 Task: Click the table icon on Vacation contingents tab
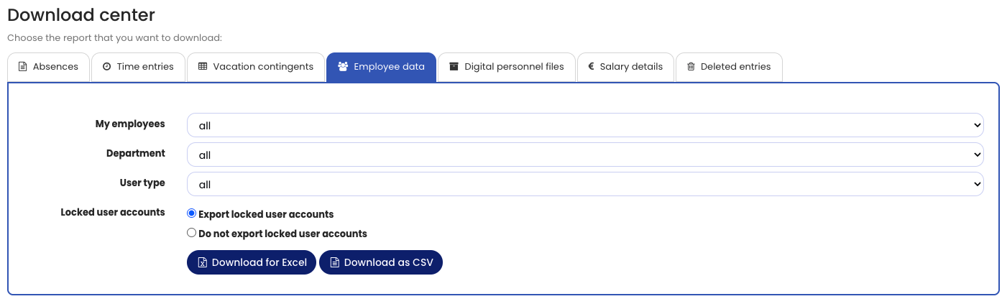[x=203, y=67]
